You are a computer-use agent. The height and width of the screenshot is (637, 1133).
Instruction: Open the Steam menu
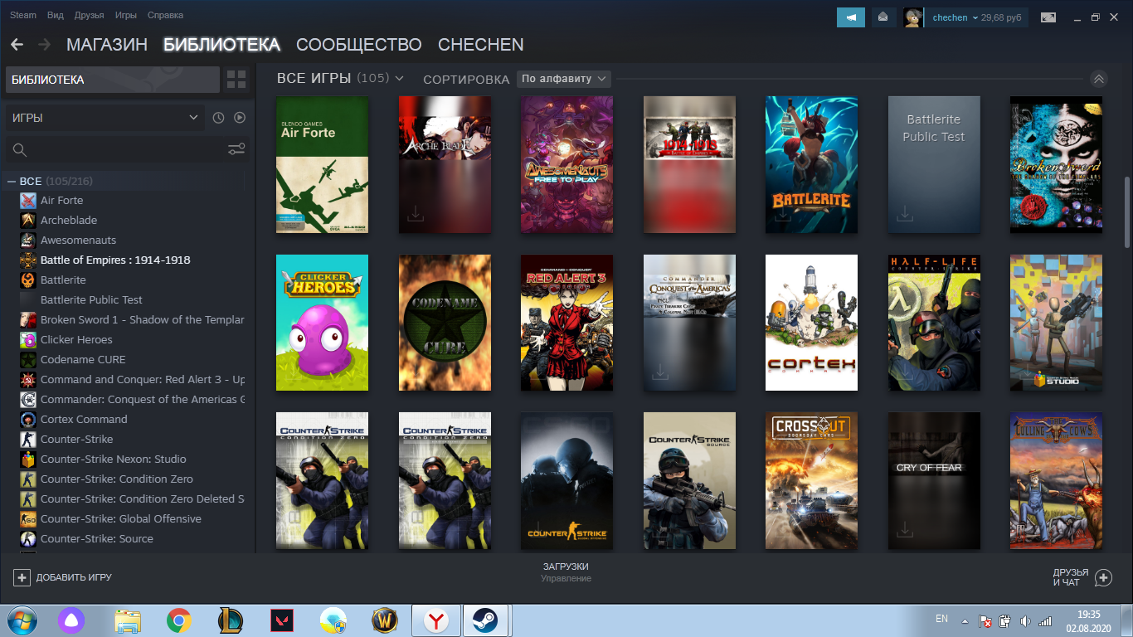coord(22,16)
